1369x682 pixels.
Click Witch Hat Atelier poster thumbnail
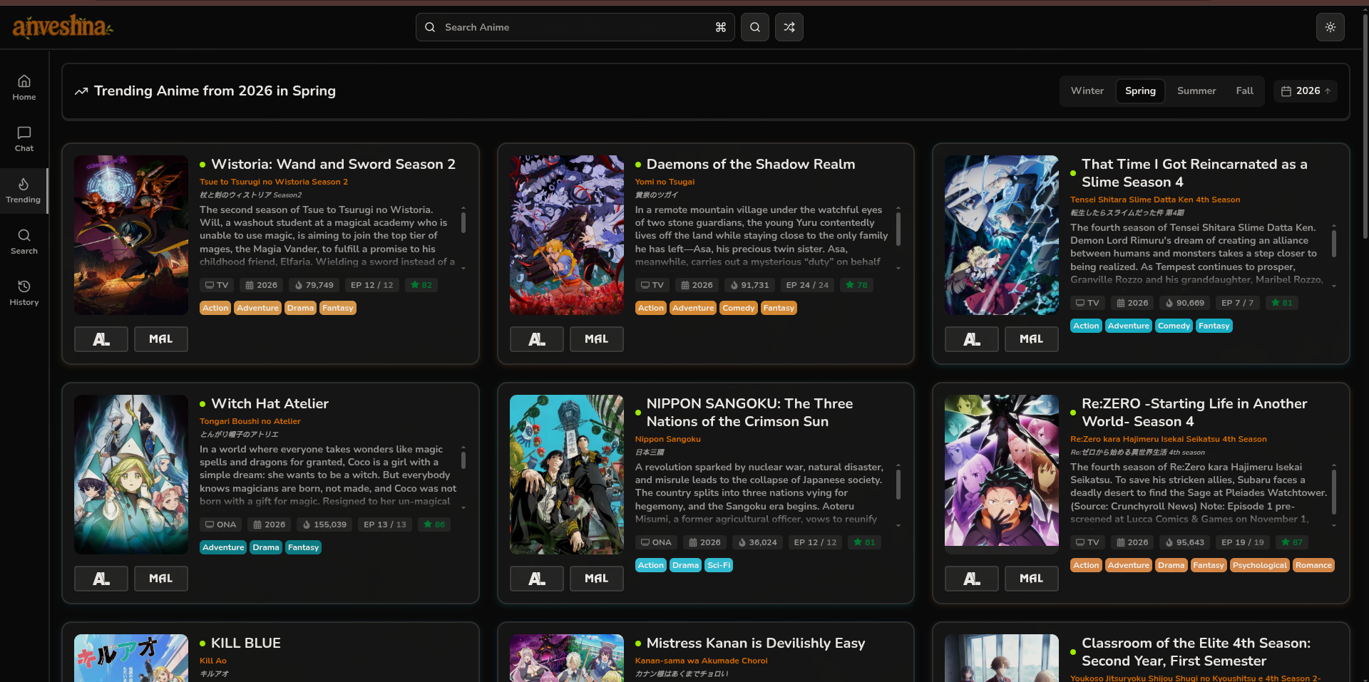pos(131,475)
